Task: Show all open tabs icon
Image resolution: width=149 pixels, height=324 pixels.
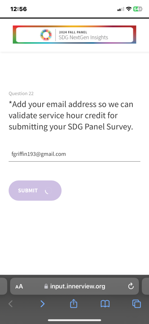Action: coord(137,303)
